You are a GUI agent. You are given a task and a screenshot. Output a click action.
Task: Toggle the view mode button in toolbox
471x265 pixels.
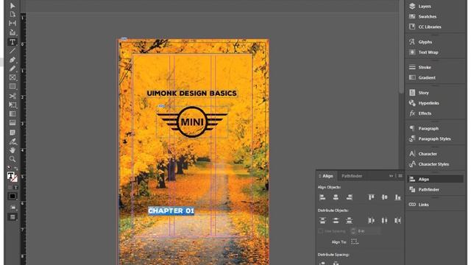[x=13, y=208]
